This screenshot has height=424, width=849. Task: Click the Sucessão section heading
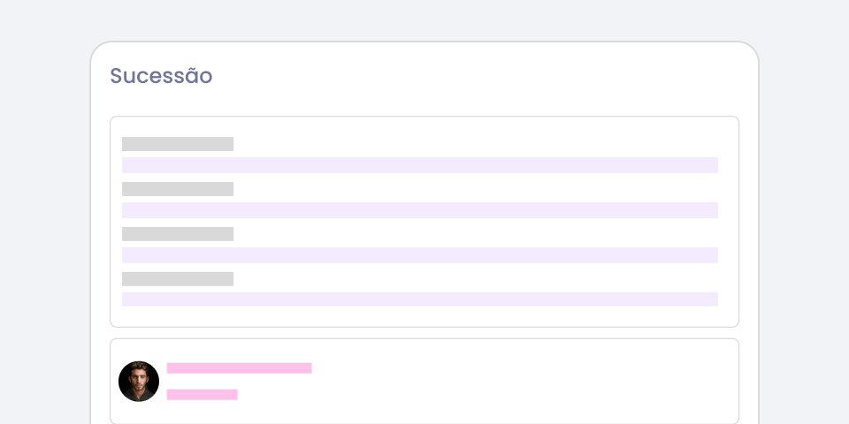click(x=161, y=76)
